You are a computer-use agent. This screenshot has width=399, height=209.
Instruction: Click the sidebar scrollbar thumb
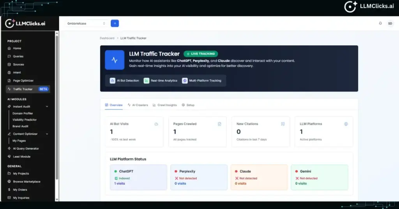[57, 107]
